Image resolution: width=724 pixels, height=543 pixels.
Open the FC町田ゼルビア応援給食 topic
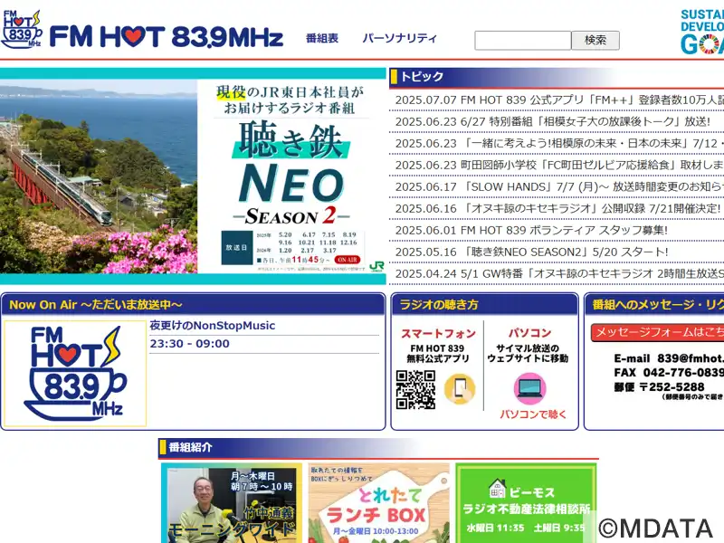pos(559,165)
